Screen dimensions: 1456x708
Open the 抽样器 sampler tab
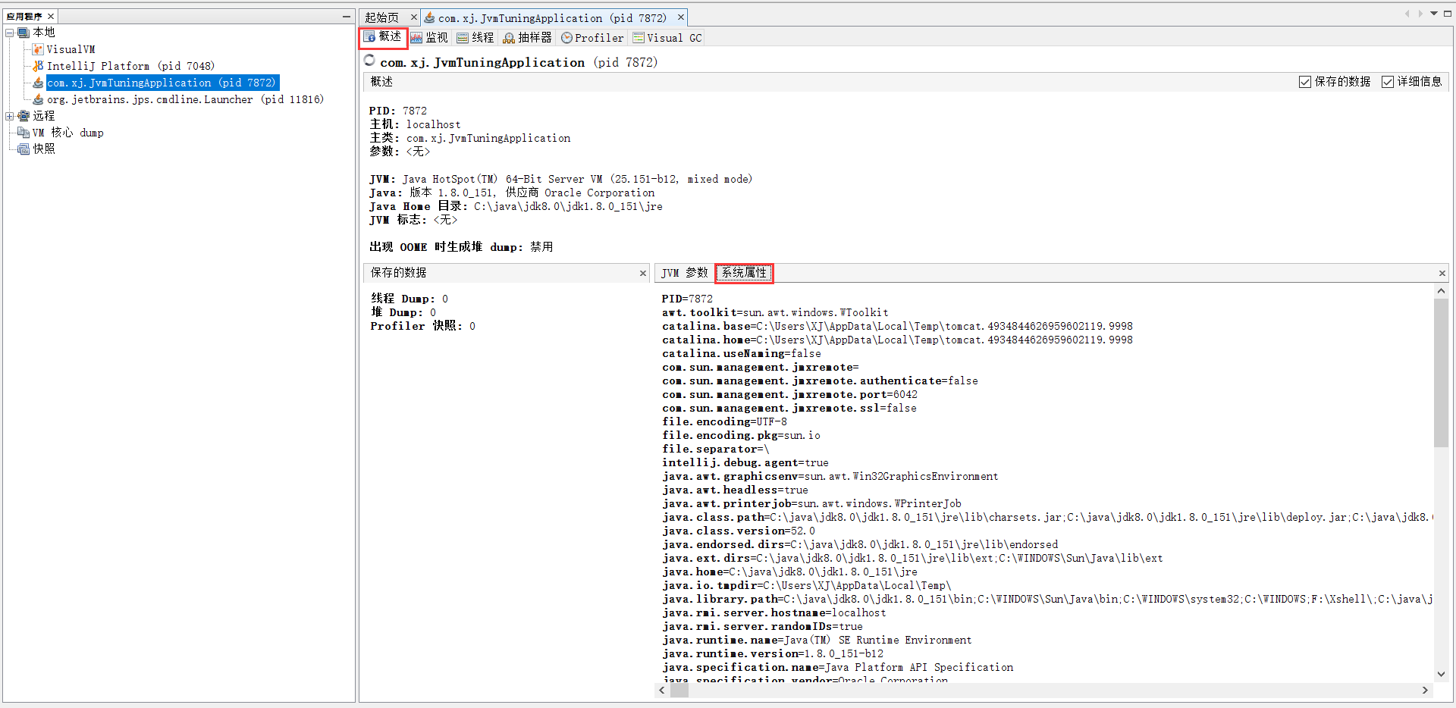[x=528, y=37]
